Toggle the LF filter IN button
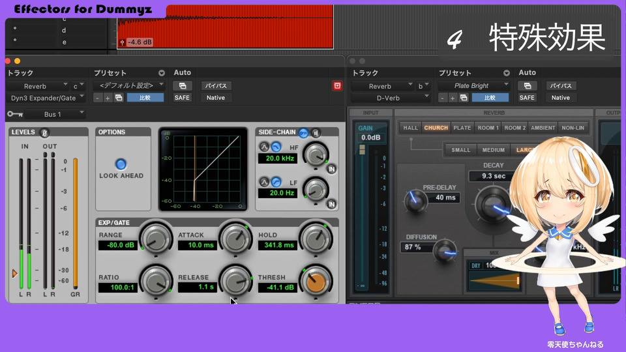The image size is (626, 352). (331, 204)
